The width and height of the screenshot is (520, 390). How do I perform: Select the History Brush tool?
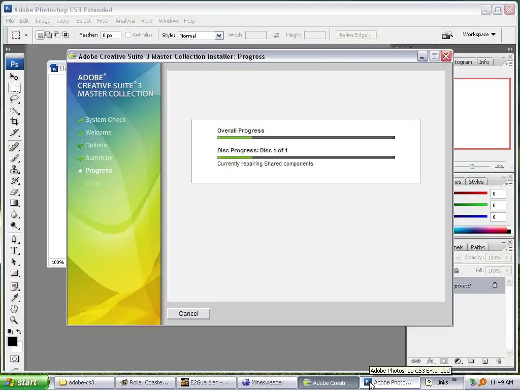[14, 181]
